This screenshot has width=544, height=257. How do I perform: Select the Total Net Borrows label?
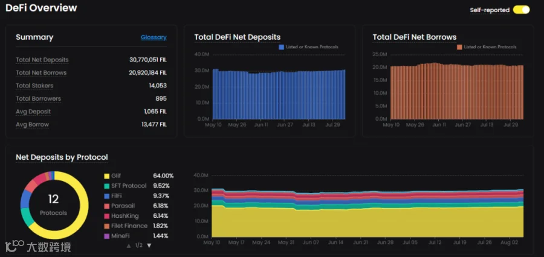tap(41, 73)
